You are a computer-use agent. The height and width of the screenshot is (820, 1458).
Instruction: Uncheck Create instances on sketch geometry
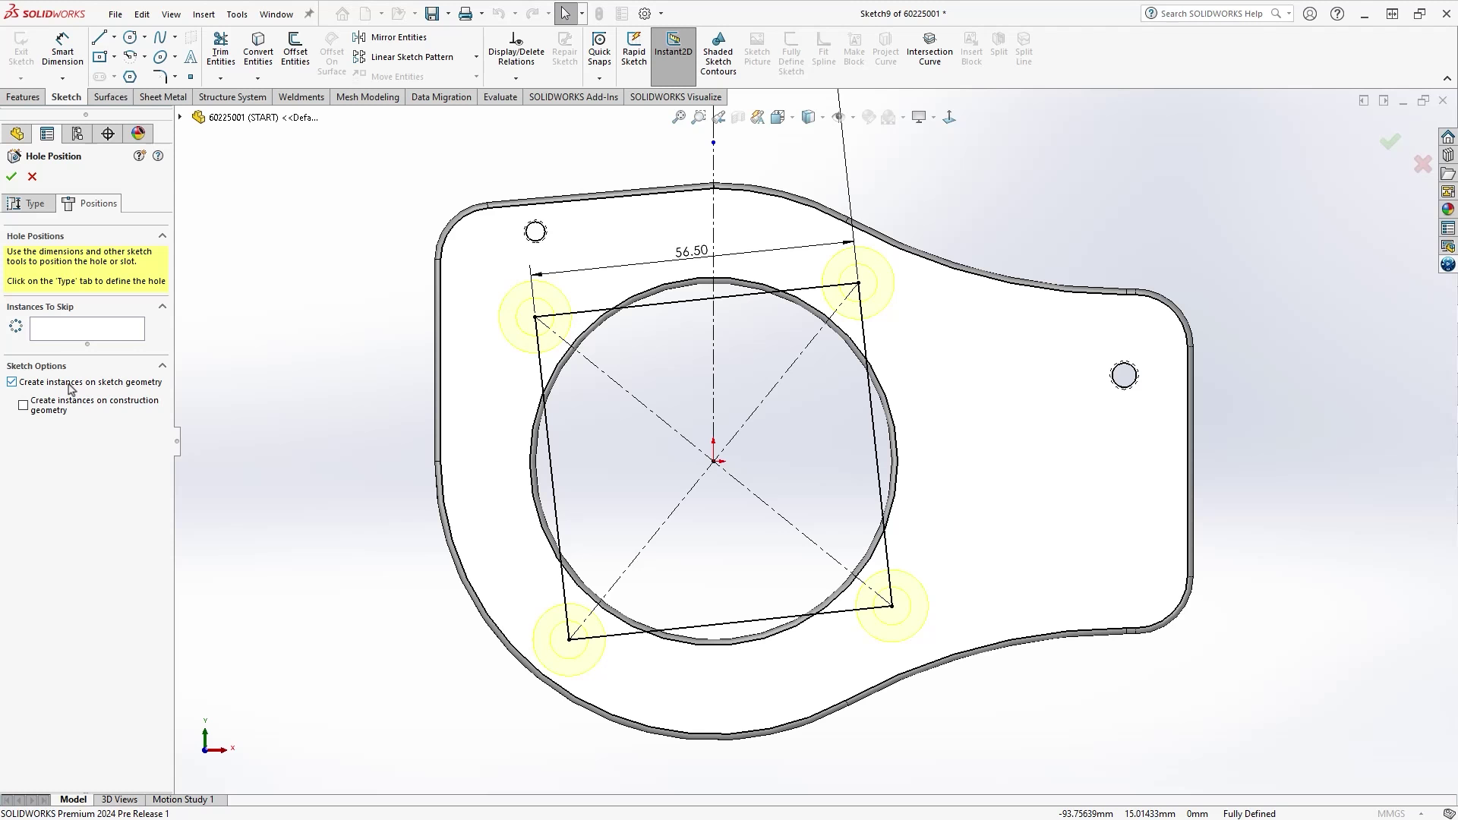[12, 382]
